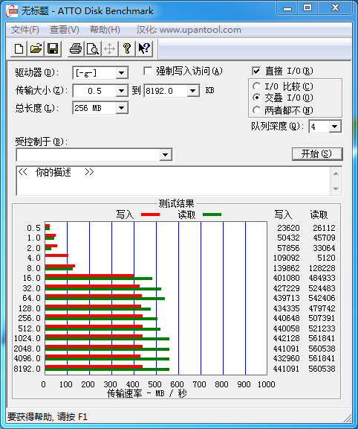Click the read value 5120
This screenshot has width=358, height=429.
(x=326, y=258)
